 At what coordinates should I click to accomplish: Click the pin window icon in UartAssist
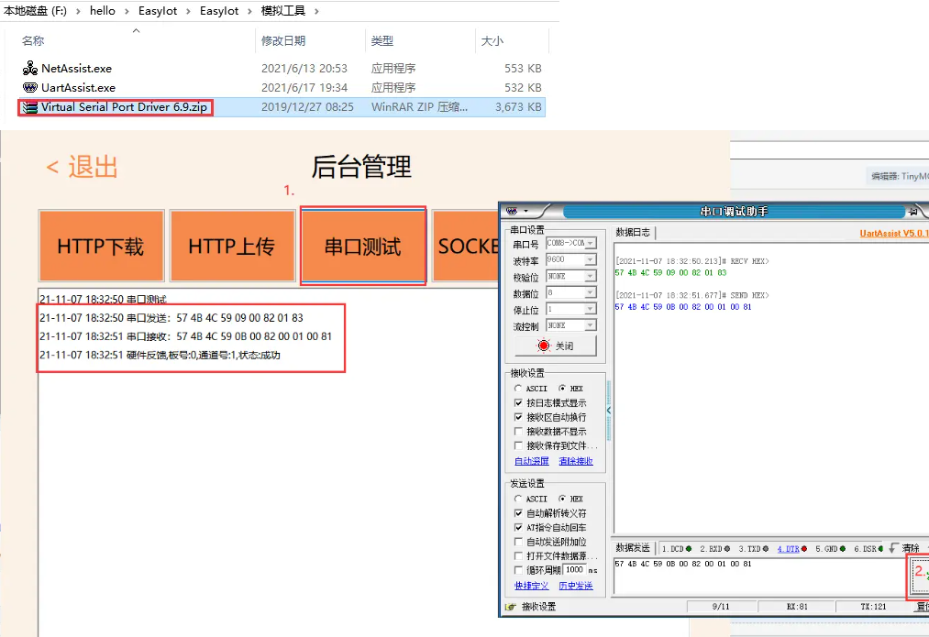coord(912,211)
